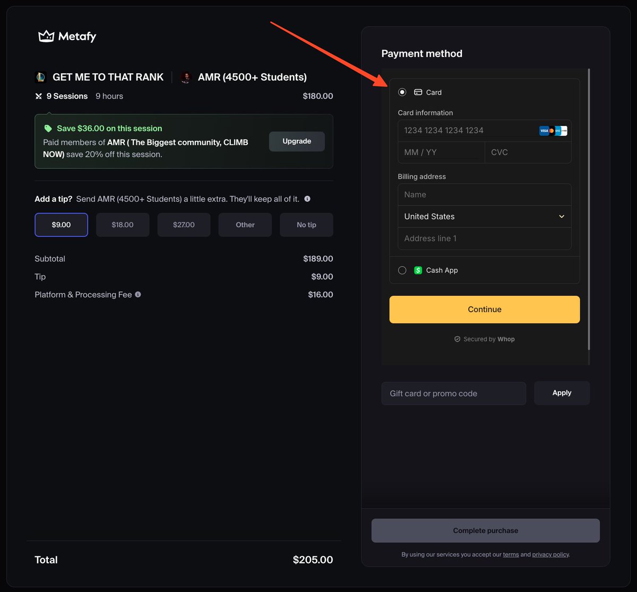Click the Save $36.00 on this session text
The height and width of the screenshot is (592, 637).
109,128
